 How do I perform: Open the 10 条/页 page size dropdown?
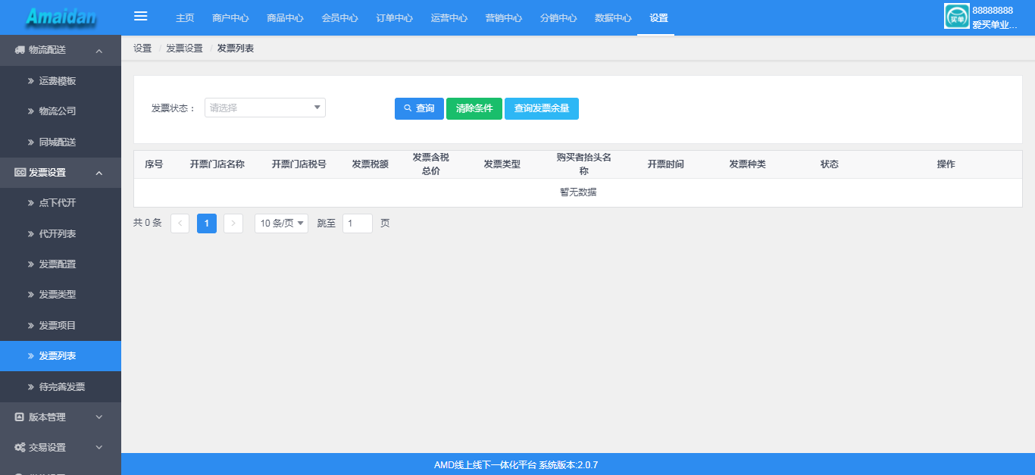[281, 223]
